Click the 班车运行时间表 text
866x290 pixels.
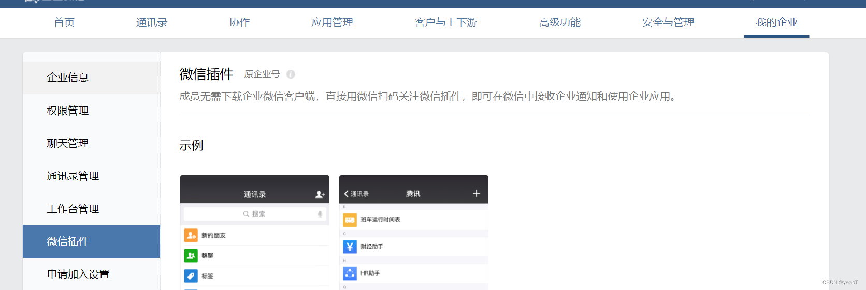(380, 220)
